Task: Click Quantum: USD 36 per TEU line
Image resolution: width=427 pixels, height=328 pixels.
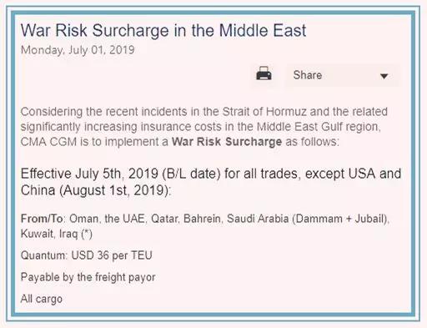Action: (87, 255)
